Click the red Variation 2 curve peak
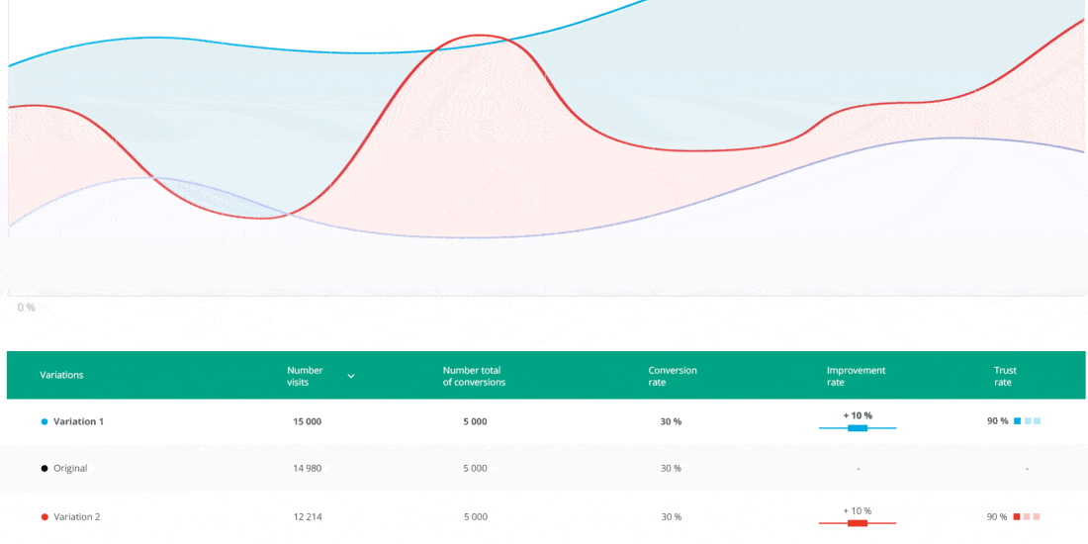The height and width of the screenshot is (544, 1088). (479, 35)
